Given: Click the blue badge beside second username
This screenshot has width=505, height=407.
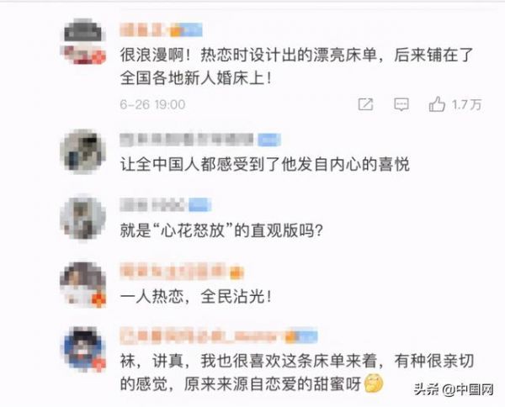Looking at the screenshot, I should tap(269, 140).
